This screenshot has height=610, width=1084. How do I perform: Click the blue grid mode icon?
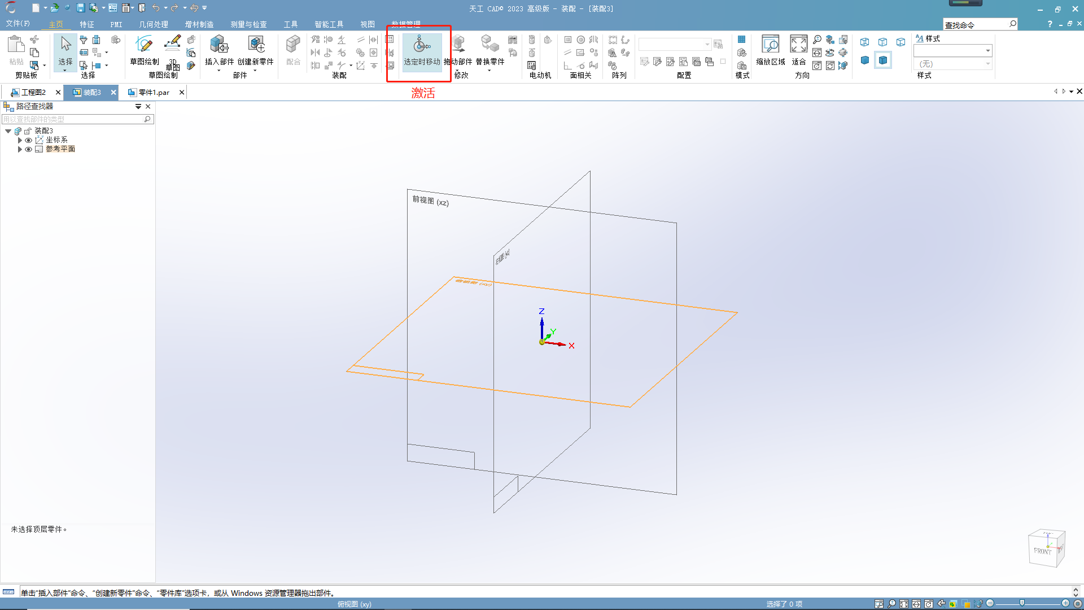point(742,40)
